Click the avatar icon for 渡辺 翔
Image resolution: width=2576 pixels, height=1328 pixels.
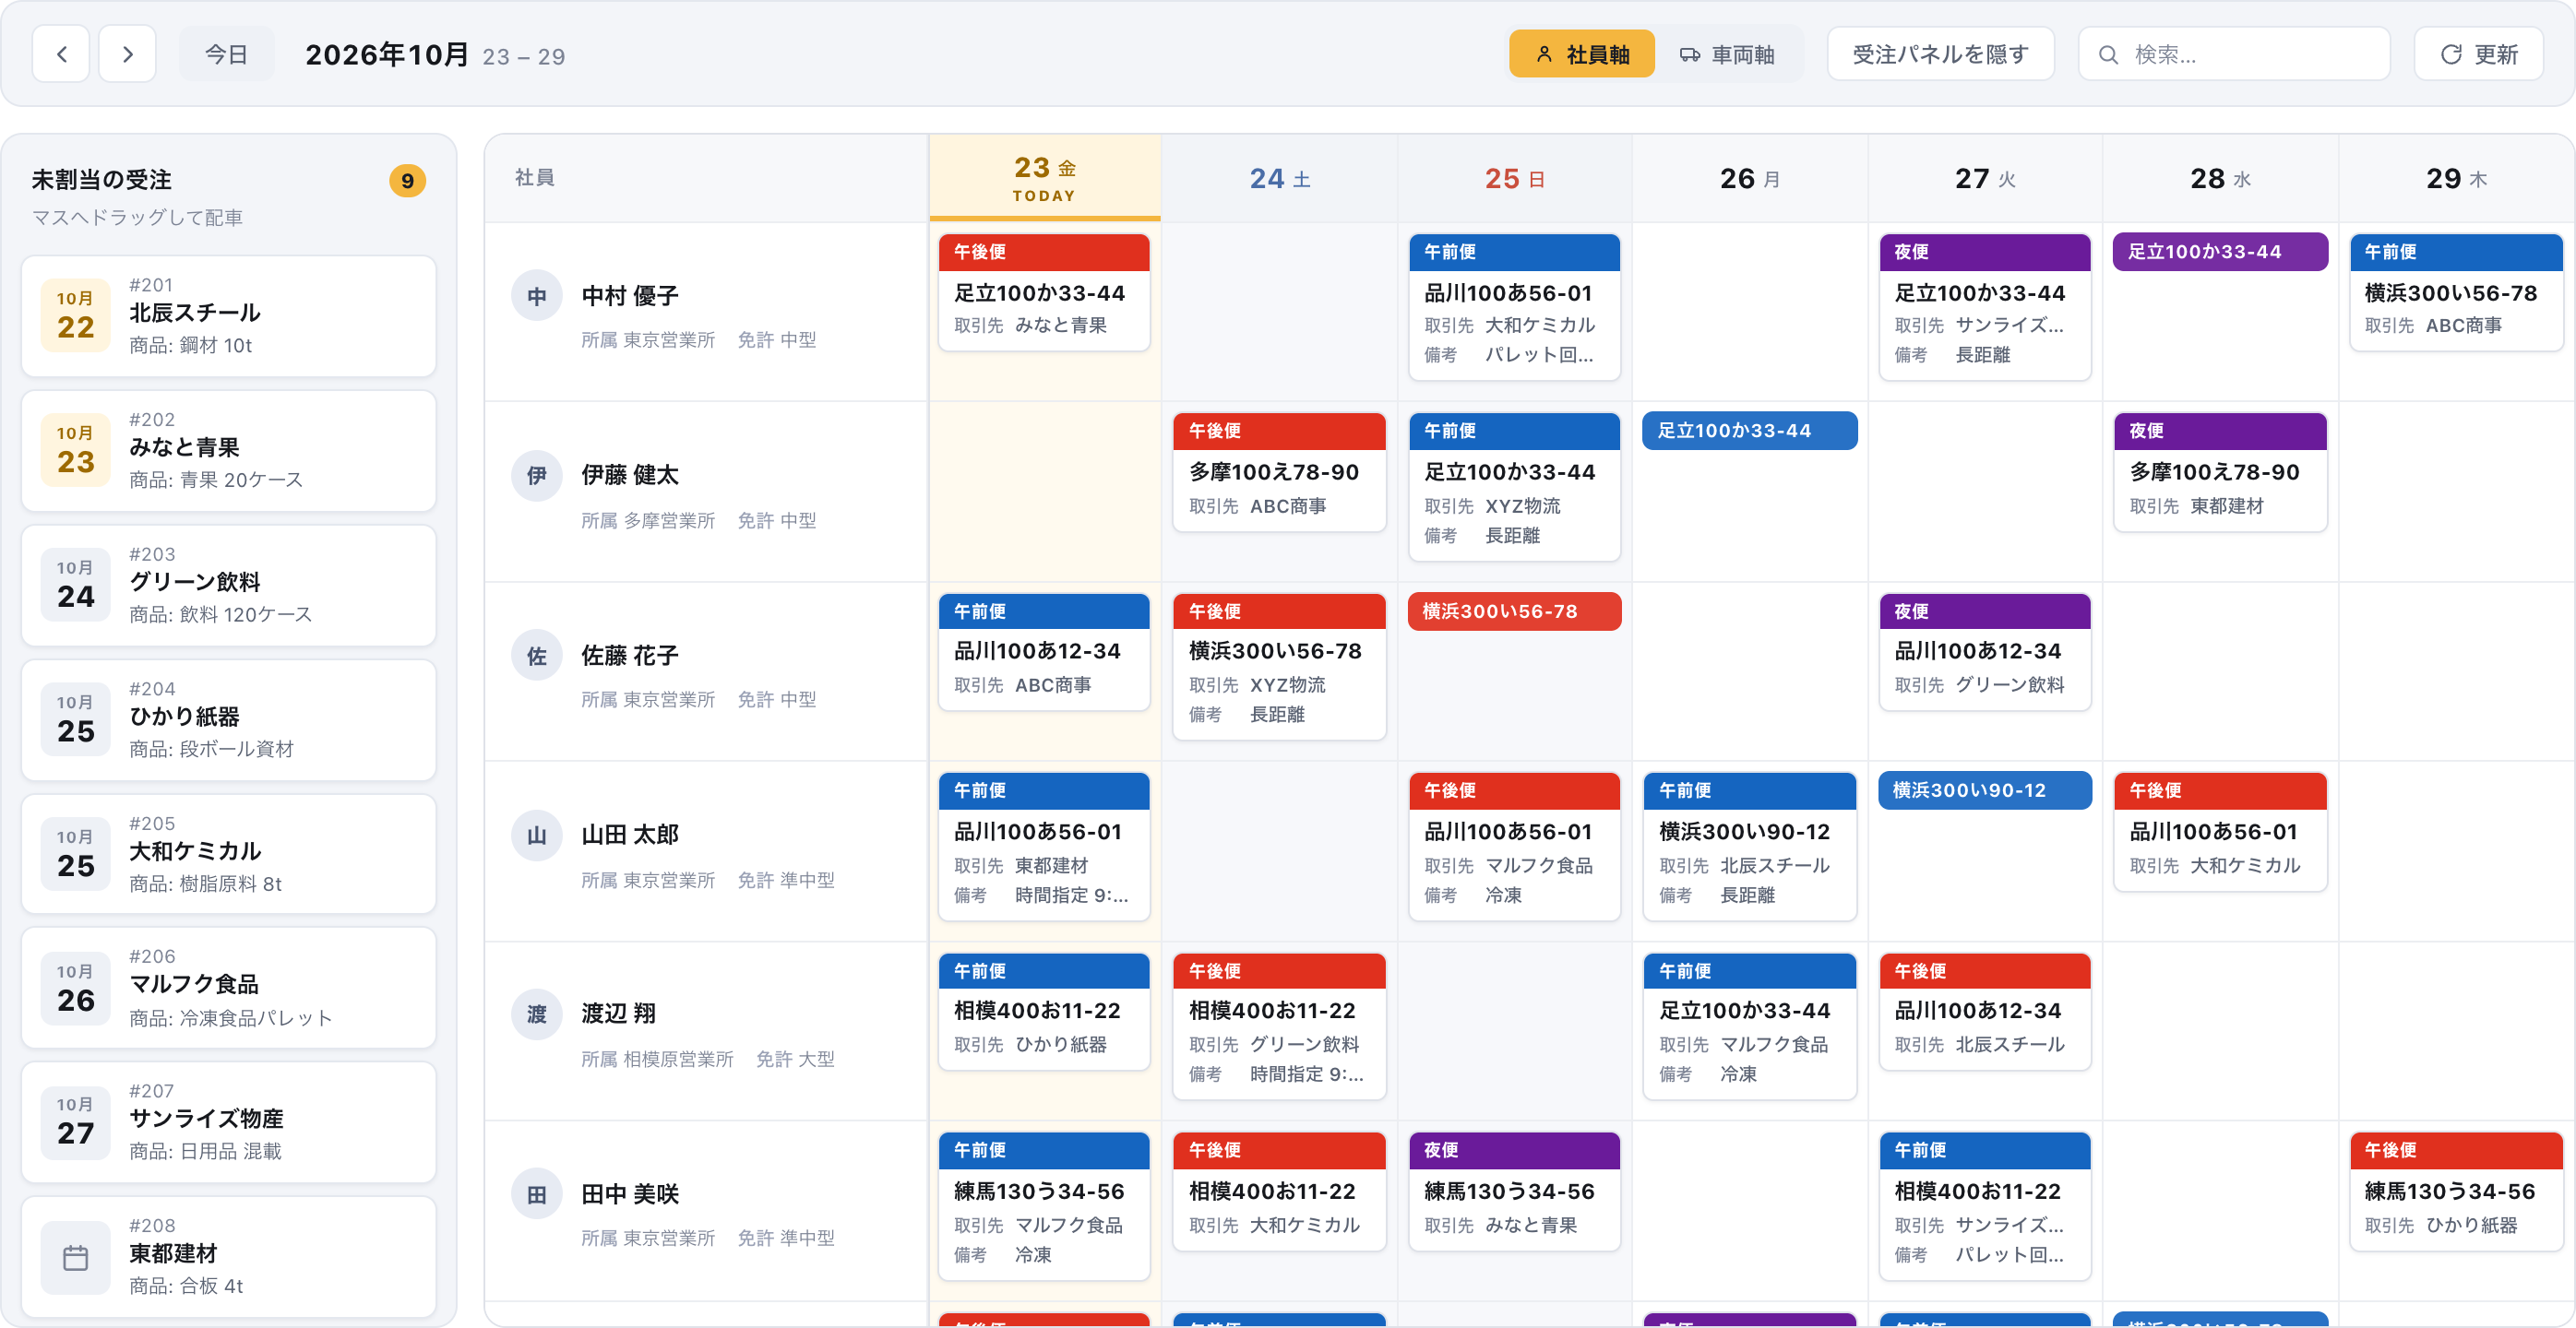pos(537,1014)
